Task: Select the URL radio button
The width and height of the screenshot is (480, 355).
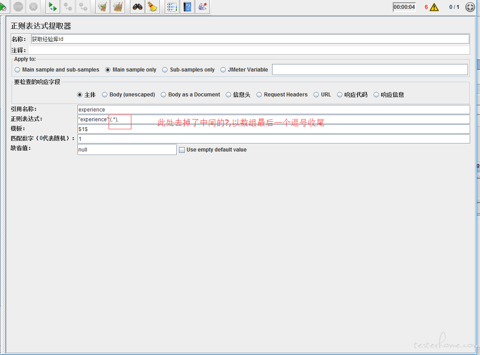Action: click(x=316, y=95)
